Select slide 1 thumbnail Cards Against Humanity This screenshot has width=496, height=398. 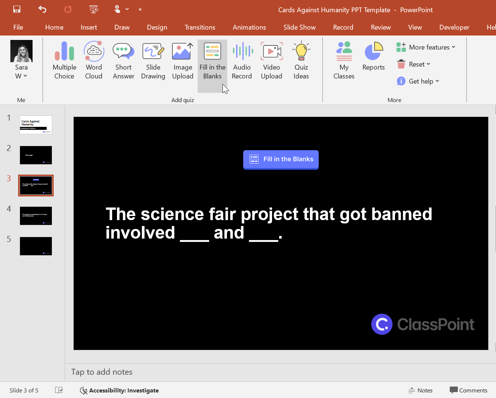tap(36, 125)
